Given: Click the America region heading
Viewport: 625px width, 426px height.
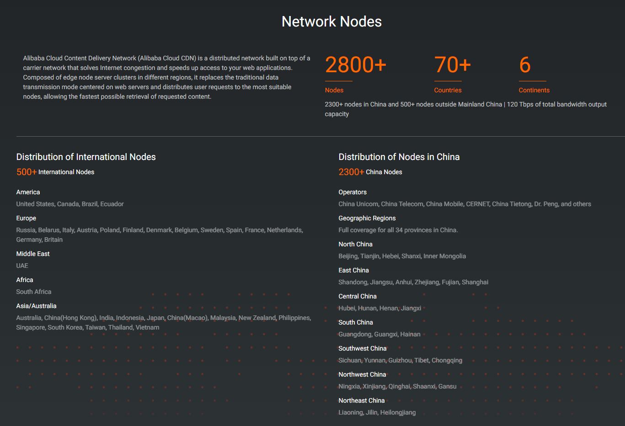Looking at the screenshot, I should click(28, 192).
